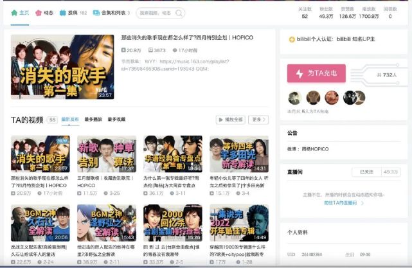
Task: Open the video titled 三月新歌榜
Action: pyautogui.click(x=105, y=181)
